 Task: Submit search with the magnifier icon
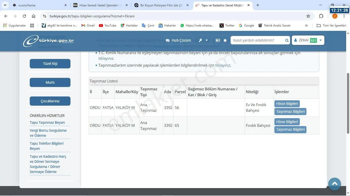287,40
